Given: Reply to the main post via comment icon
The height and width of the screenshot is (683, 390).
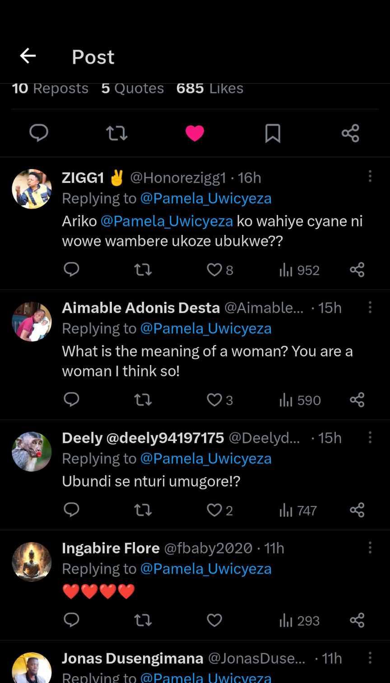Looking at the screenshot, I should 39,133.
